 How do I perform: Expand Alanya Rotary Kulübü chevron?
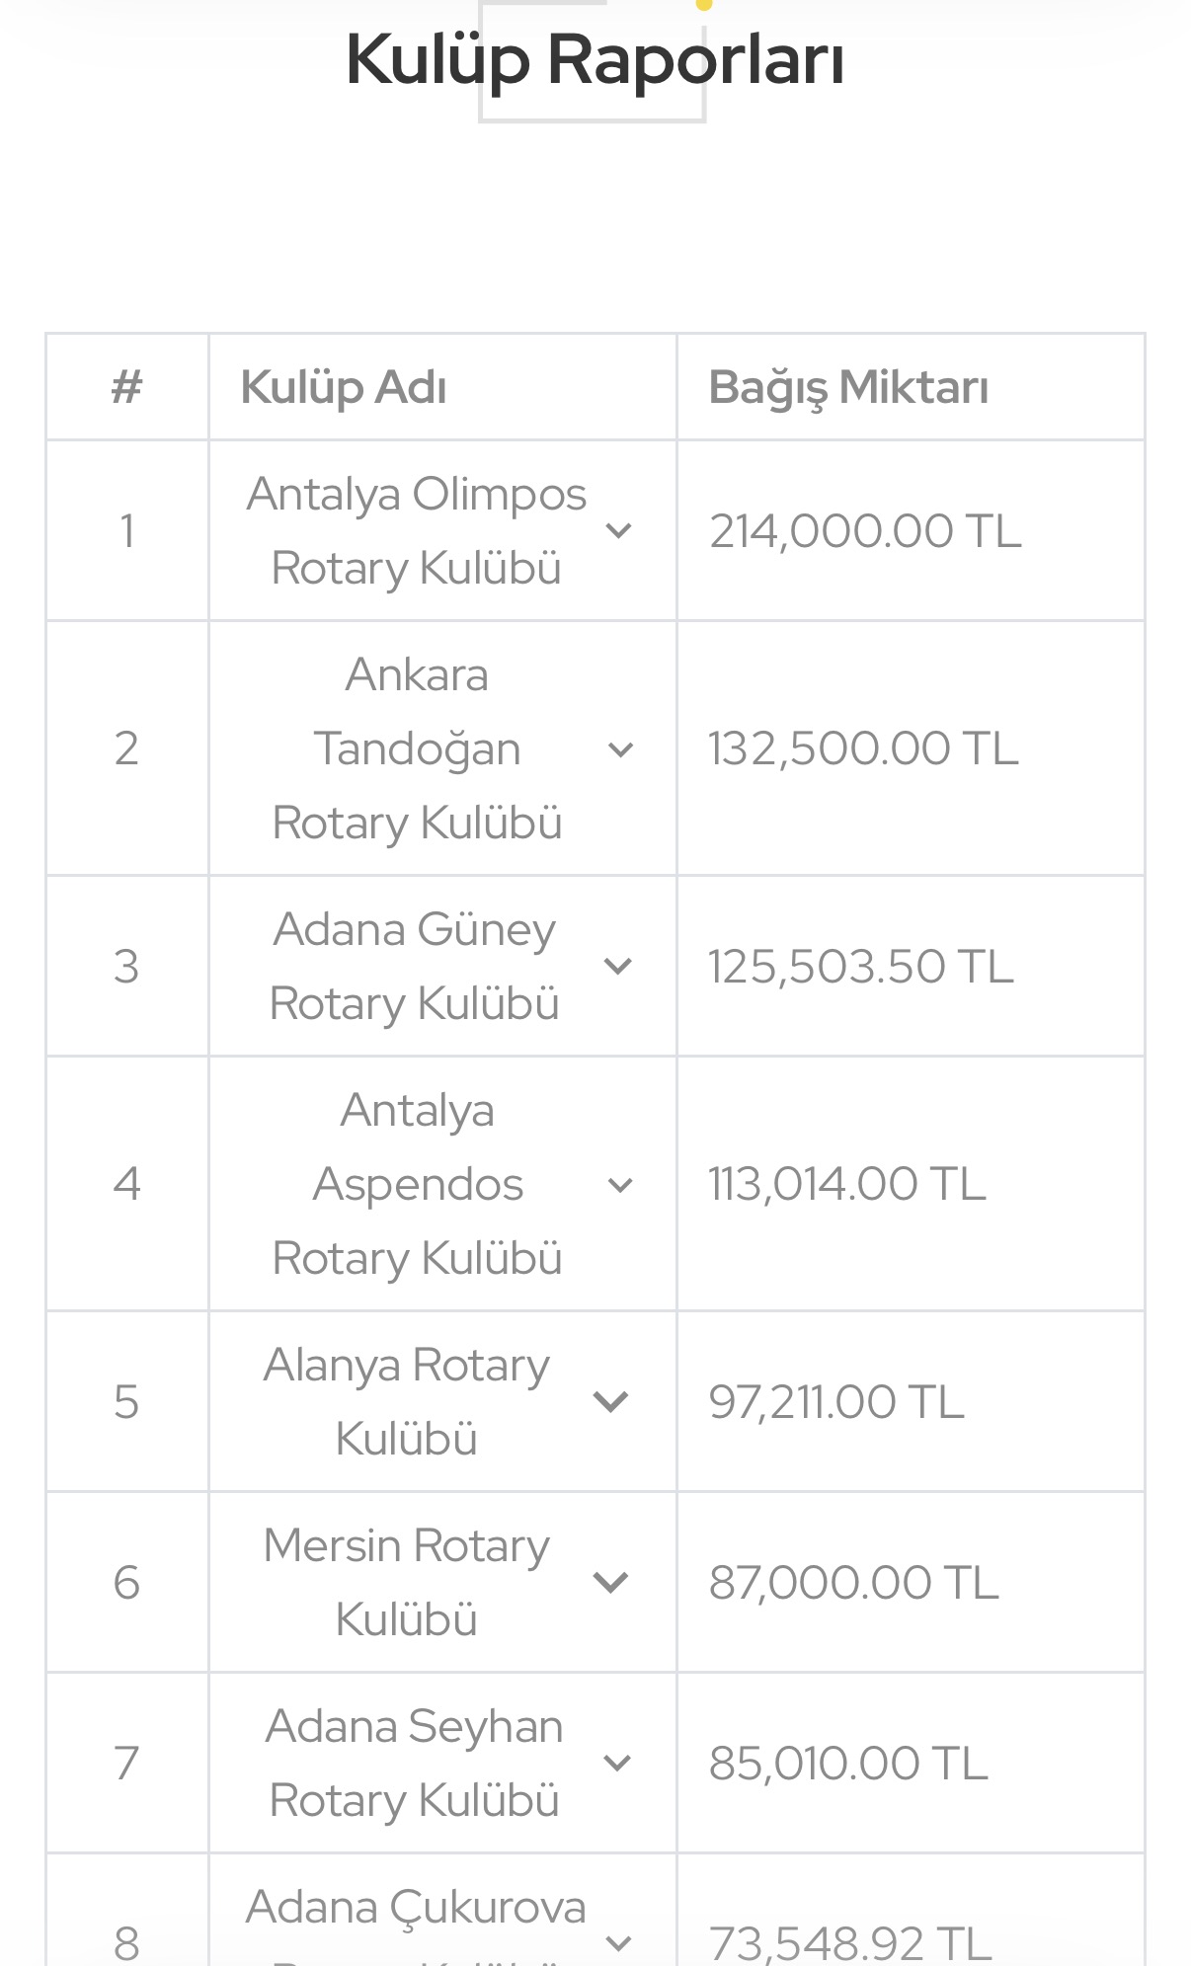pyautogui.click(x=611, y=1401)
